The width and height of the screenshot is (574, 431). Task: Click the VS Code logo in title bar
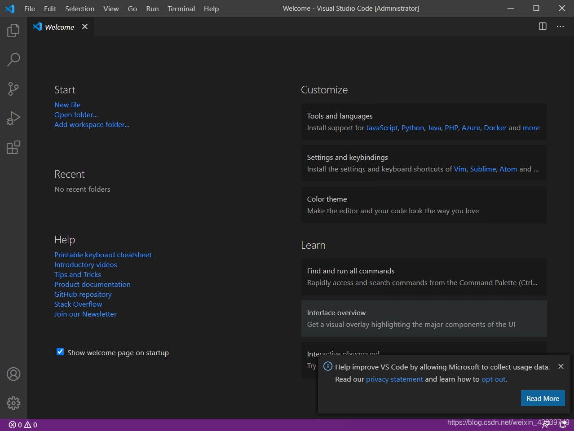[10, 9]
